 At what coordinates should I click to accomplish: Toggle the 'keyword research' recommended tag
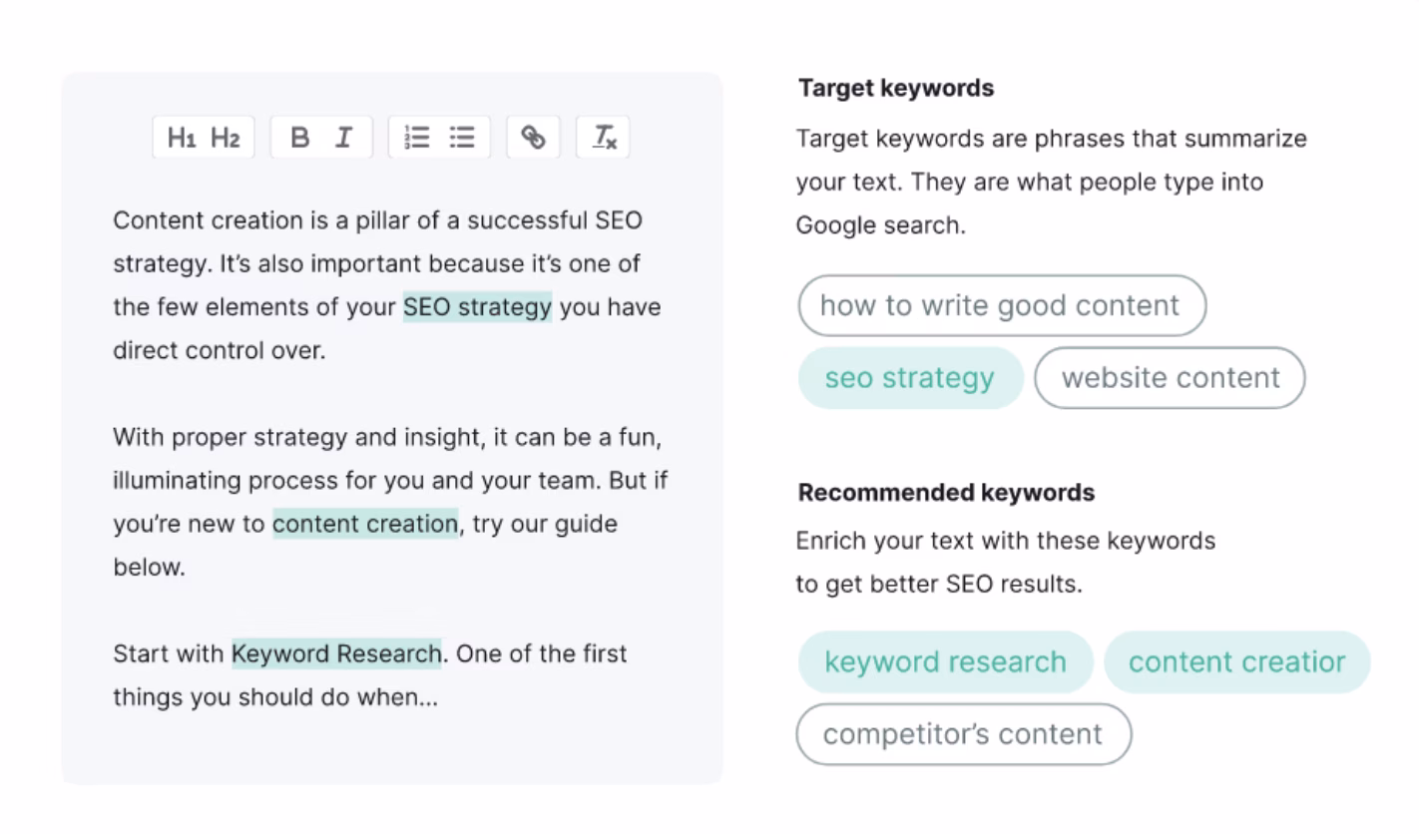point(945,661)
